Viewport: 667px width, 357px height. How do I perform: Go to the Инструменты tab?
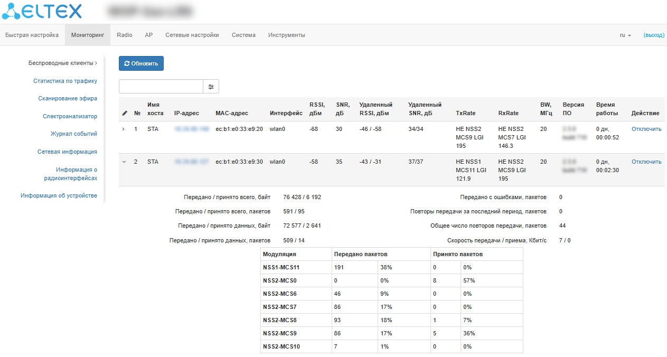(x=286, y=35)
